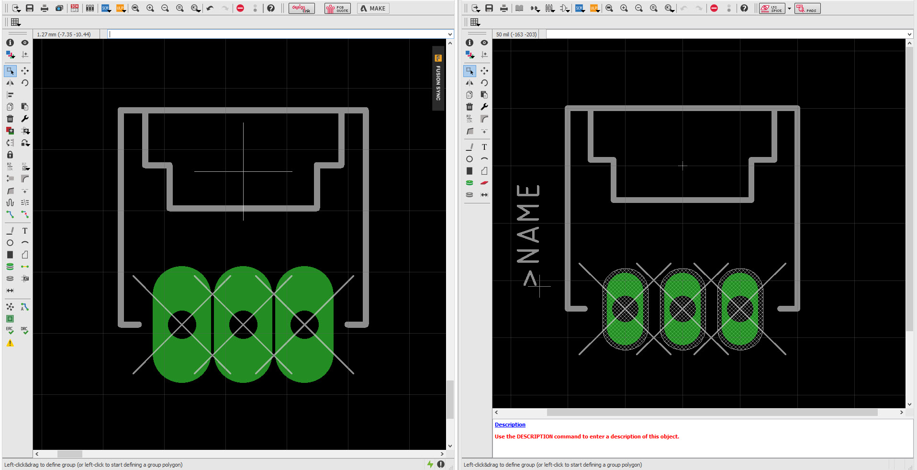The width and height of the screenshot is (917, 470).
Task: Open the Grid settings
Action: pyautogui.click(x=16, y=22)
